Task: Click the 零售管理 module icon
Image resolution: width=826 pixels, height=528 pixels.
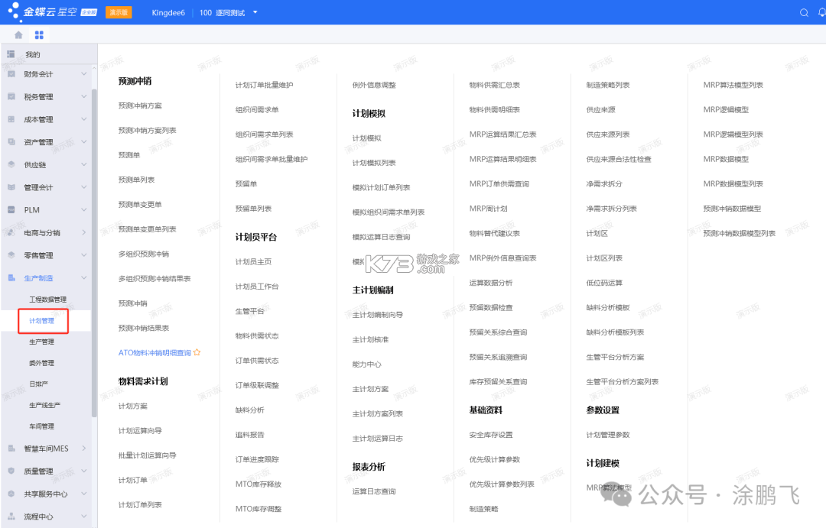Action: (x=11, y=254)
